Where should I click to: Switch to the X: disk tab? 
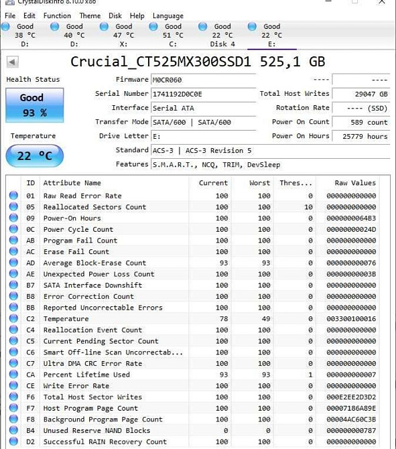[x=123, y=35]
